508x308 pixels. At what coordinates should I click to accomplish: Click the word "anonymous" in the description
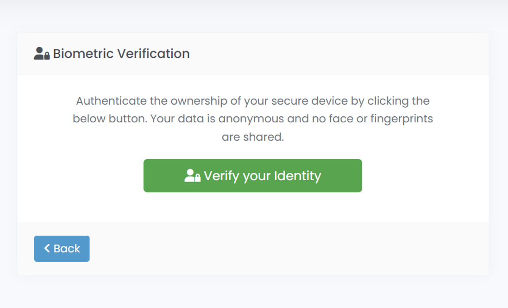(251, 119)
